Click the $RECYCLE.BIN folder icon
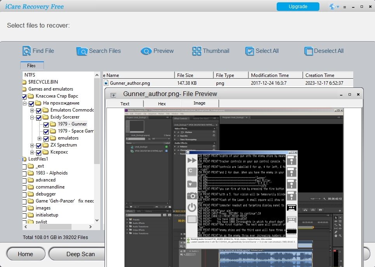Viewport: 375px width, 267px height. (x=24, y=82)
